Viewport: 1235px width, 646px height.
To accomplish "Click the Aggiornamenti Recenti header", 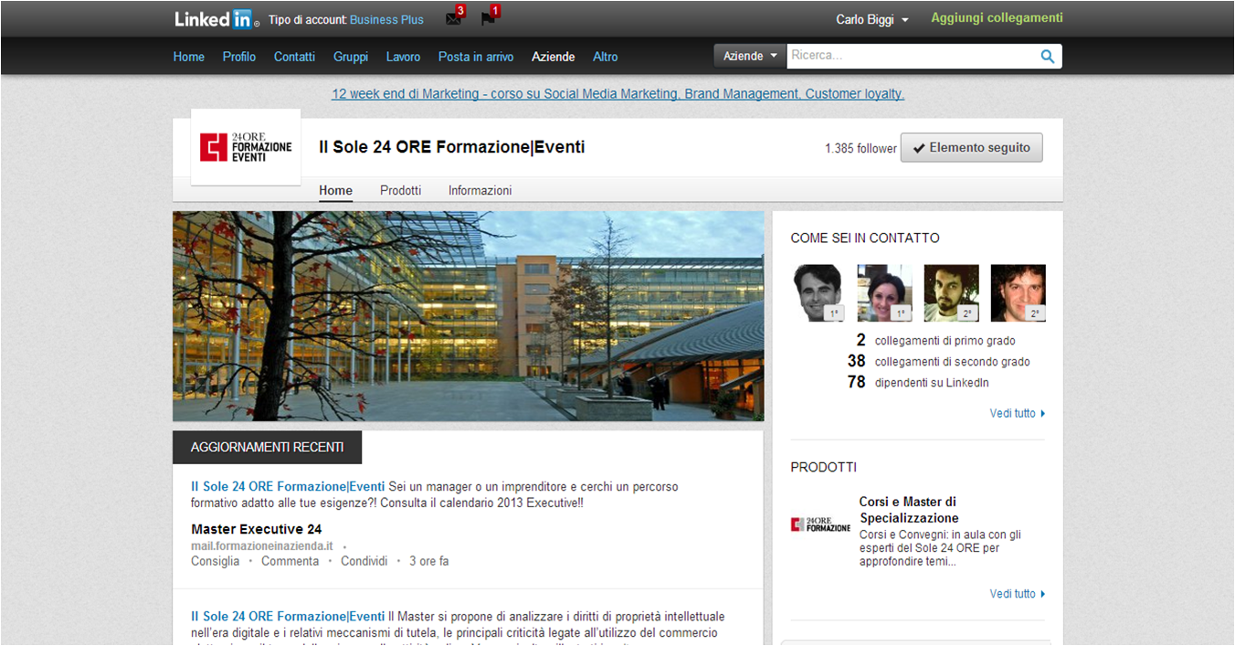I will [267, 448].
